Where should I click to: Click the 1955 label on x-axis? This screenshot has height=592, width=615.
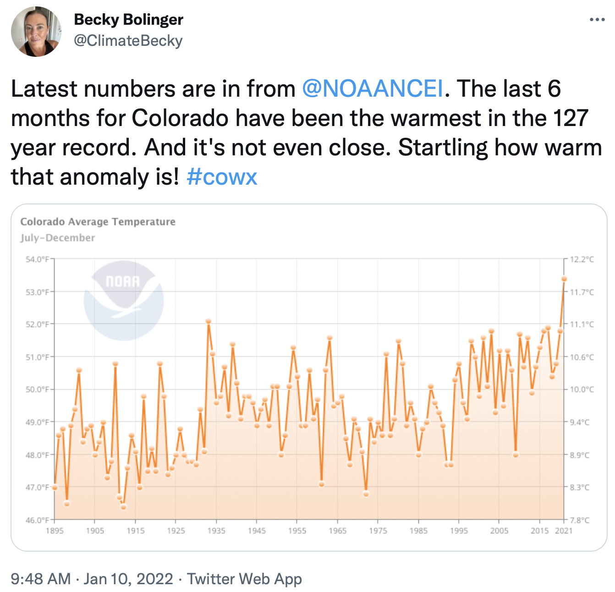tap(297, 531)
